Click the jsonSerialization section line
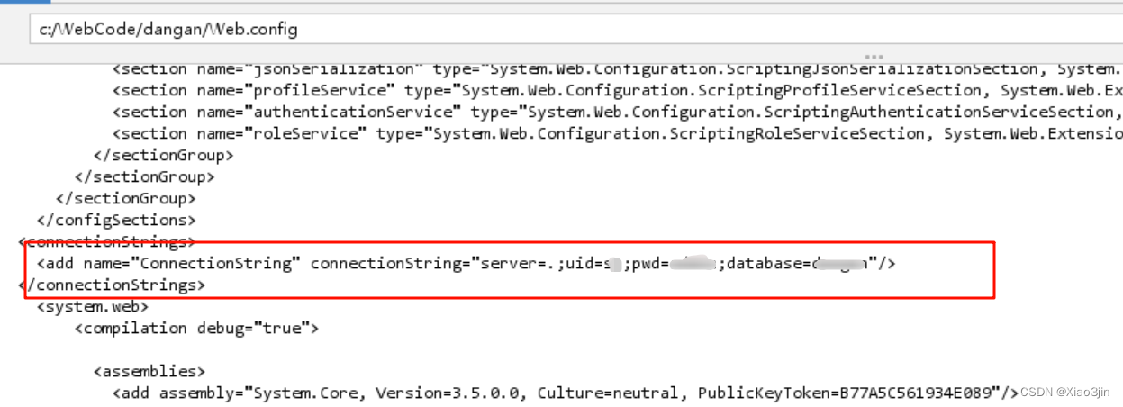1123x407 pixels. [x=617, y=69]
